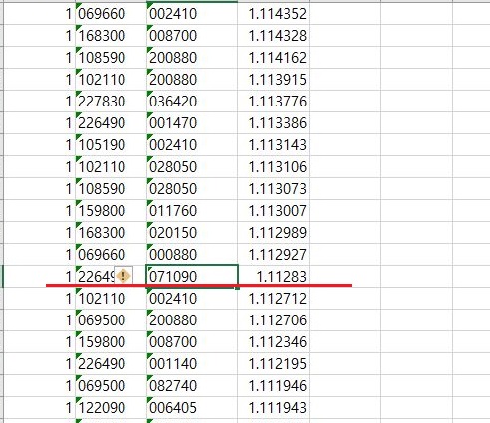Select the cell with code 000880

[192, 255]
